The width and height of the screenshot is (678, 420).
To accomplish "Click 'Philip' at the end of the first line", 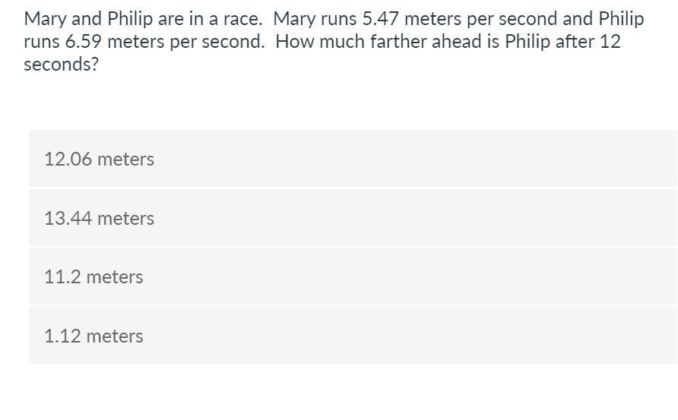I will 621,20.
